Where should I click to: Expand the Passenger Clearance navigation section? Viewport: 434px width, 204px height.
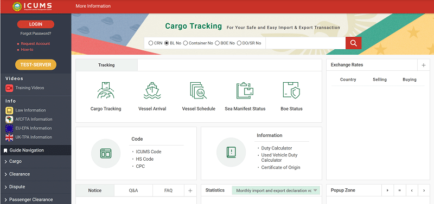pos(36,199)
